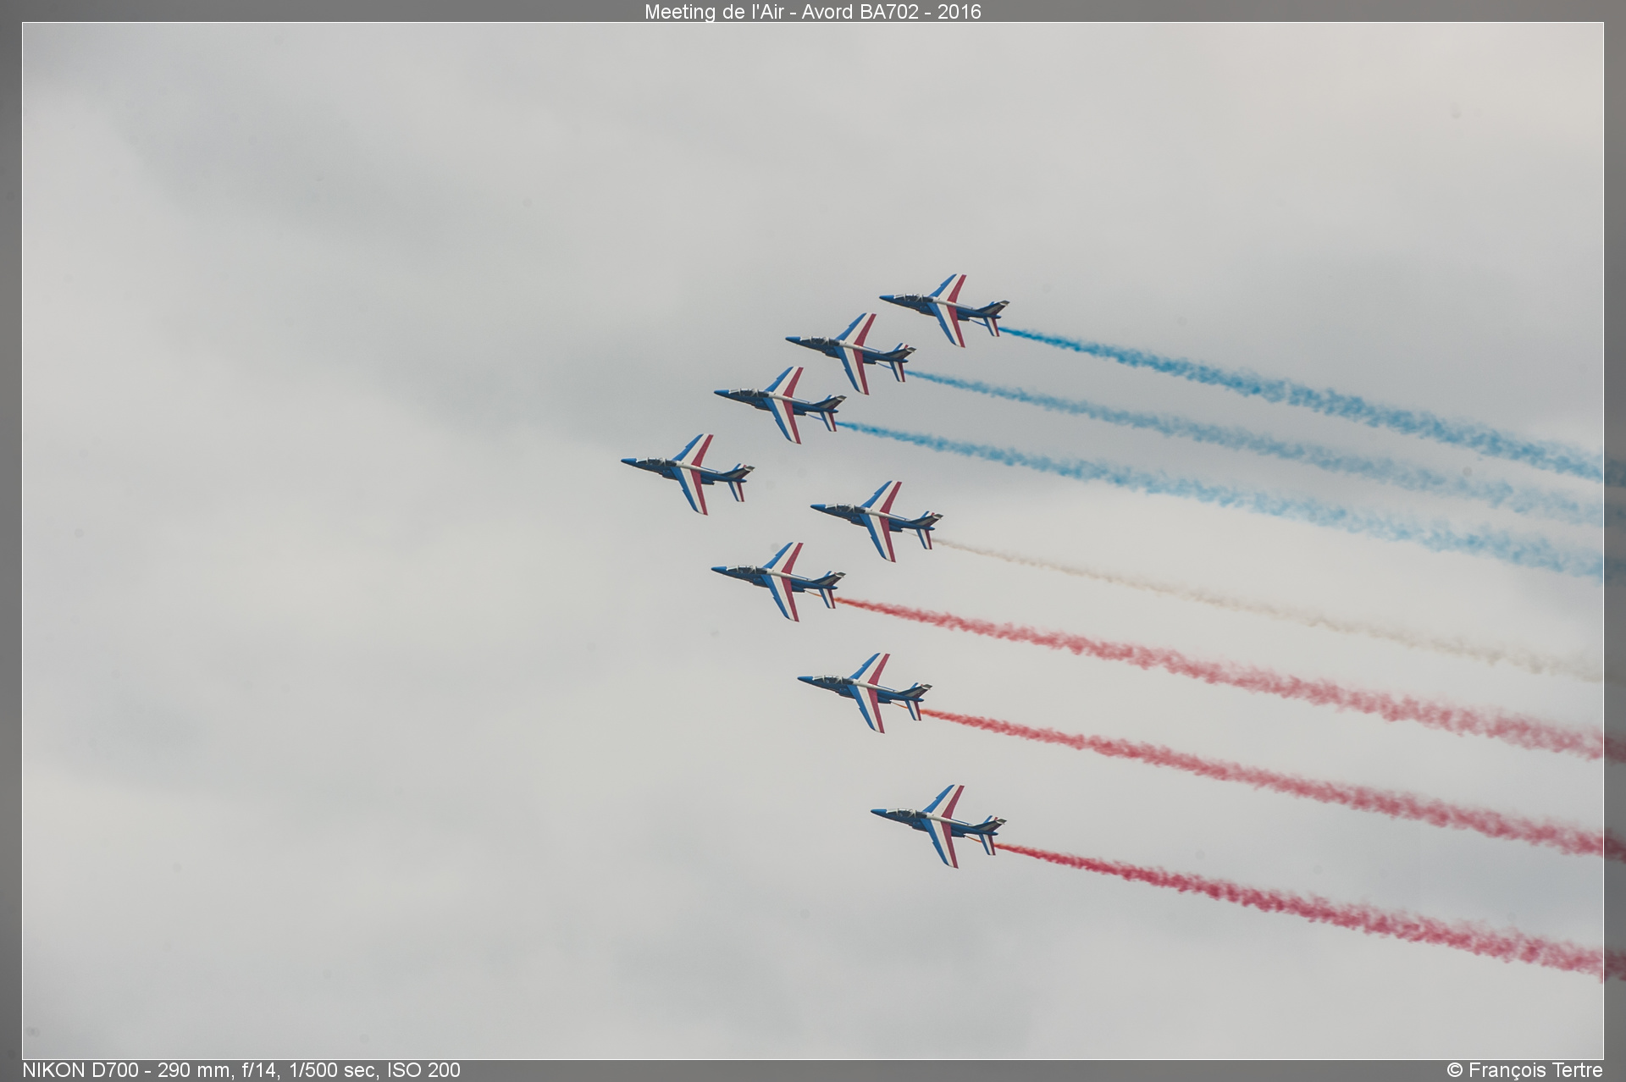Click the title text "Meeting de l'Air - Avord BA702 - 2016"
The width and height of the screenshot is (1626, 1082).
coord(812,11)
